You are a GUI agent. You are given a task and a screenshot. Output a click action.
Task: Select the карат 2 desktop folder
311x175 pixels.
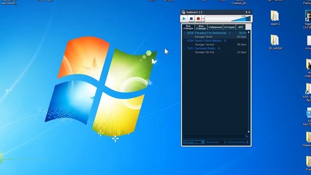pos(275,17)
